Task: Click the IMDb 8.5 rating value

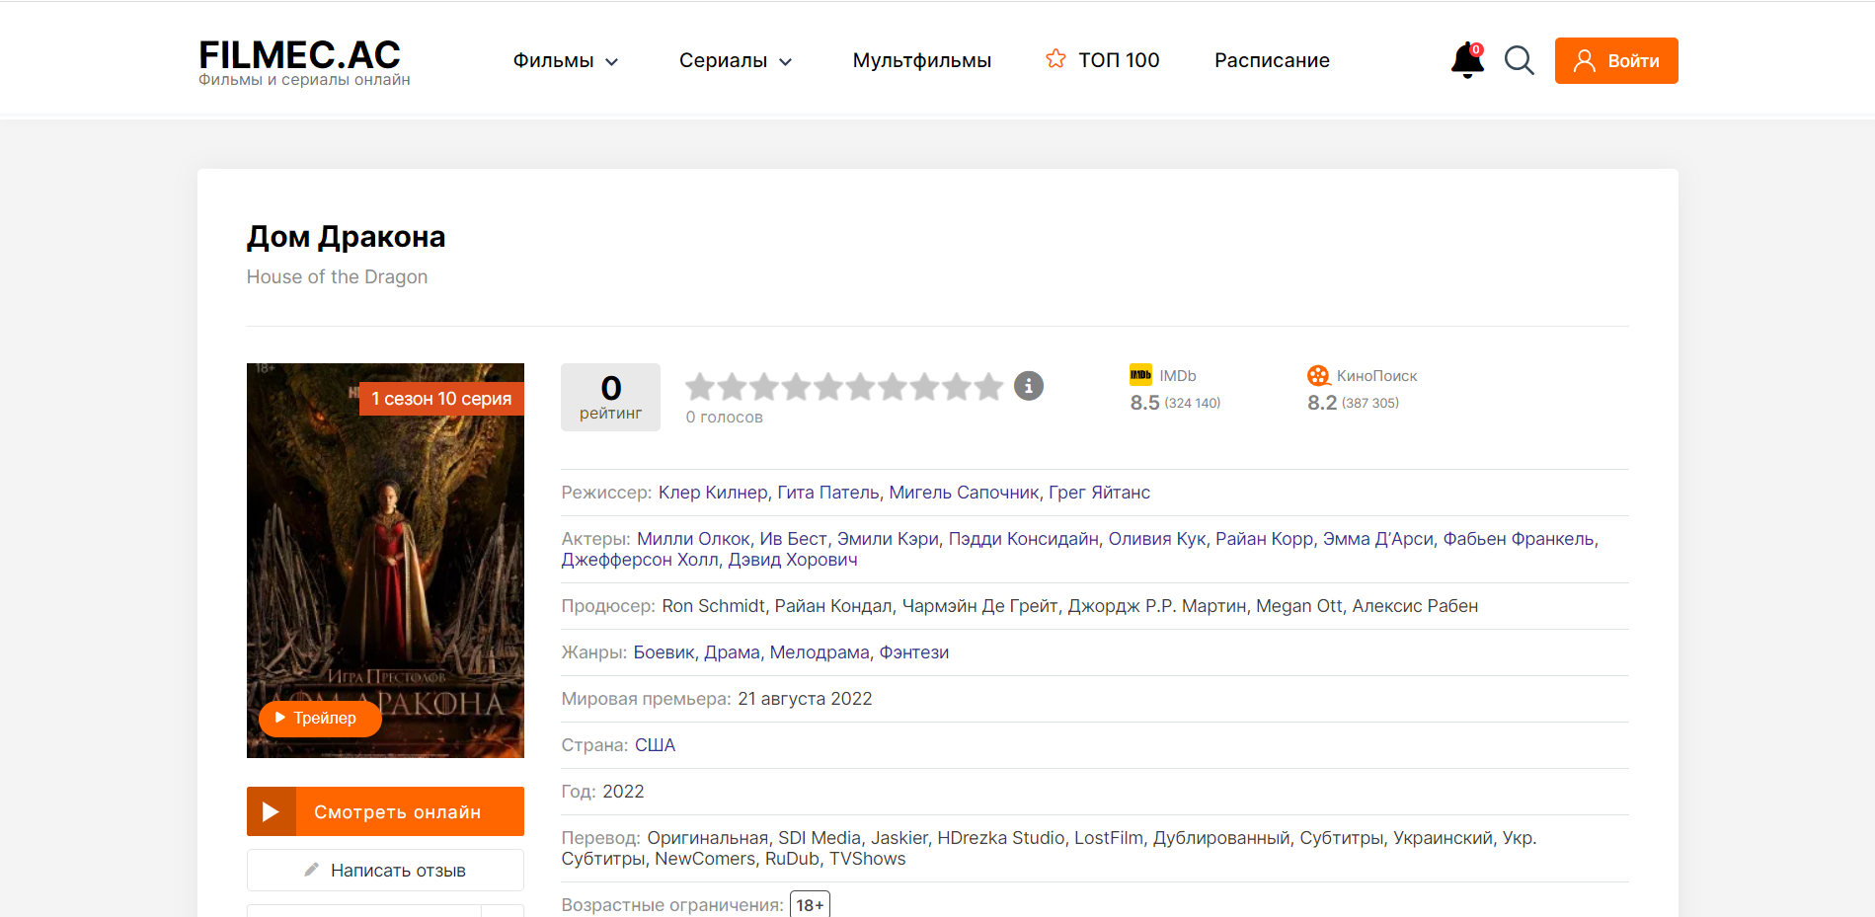Action: [x=1144, y=403]
